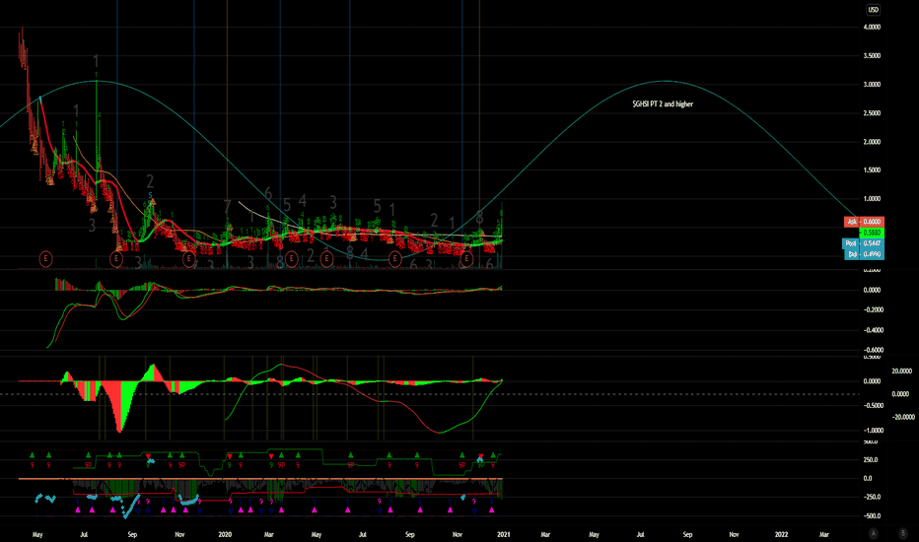This screenshot has width=919, height=542.
Task: Click the 250.0 scale value in bottom pane
Action: tap(871, 460)
